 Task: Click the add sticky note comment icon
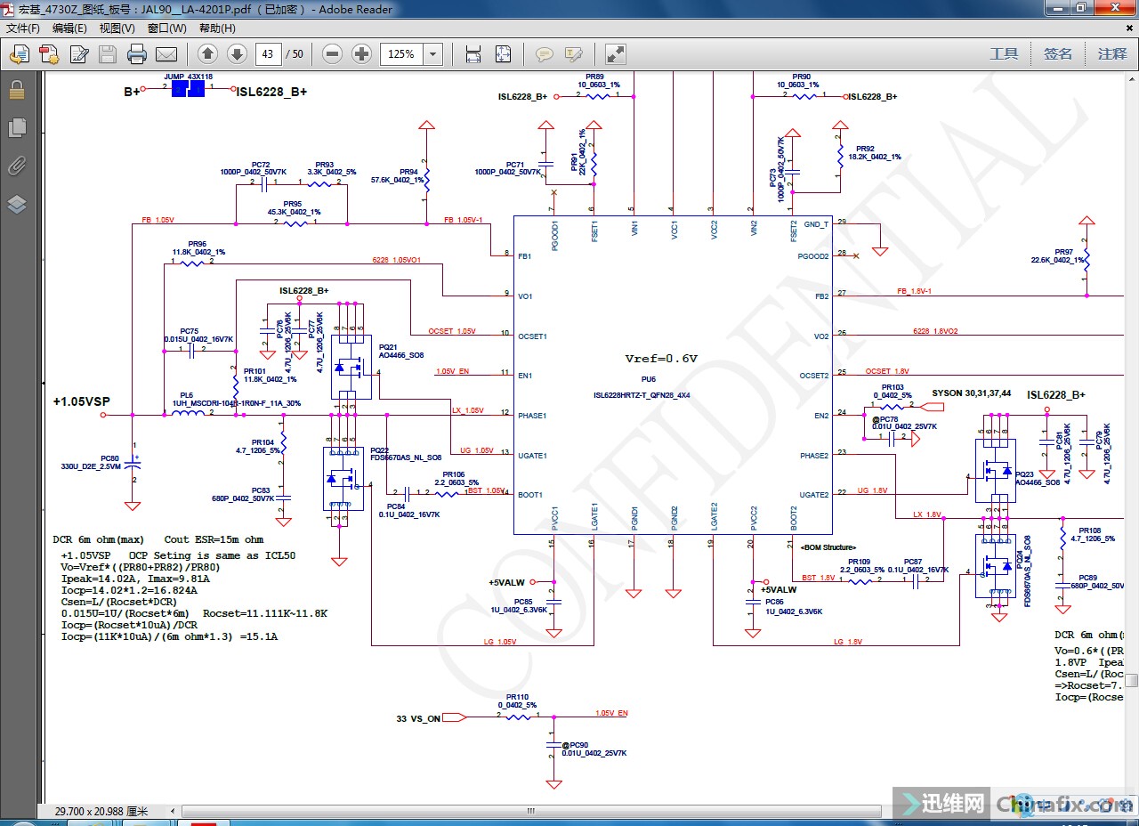point(544,55)
